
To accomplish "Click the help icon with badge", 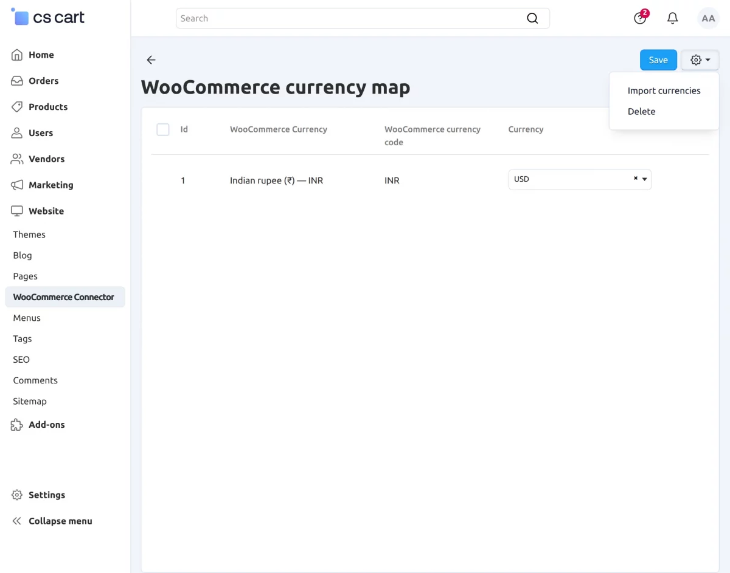I will coord(641,18).
